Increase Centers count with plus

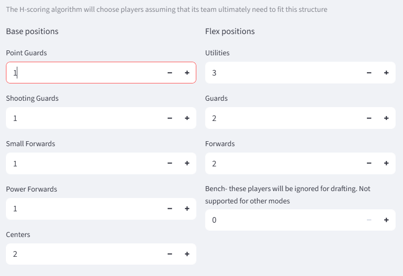[187, 254]
